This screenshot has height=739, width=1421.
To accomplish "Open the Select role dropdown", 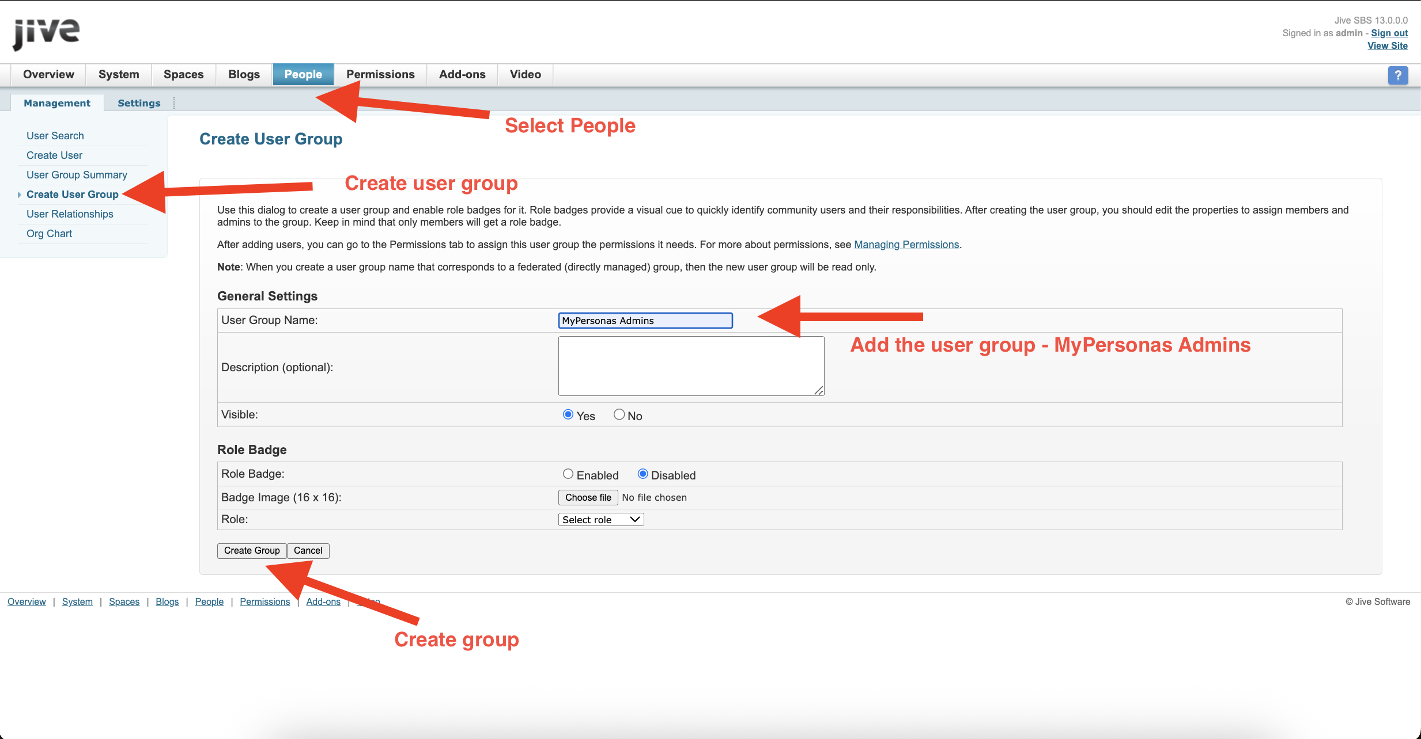I will [600, 520].
